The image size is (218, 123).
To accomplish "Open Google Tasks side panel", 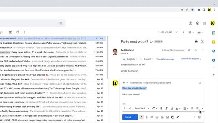I will click(214, 51).
